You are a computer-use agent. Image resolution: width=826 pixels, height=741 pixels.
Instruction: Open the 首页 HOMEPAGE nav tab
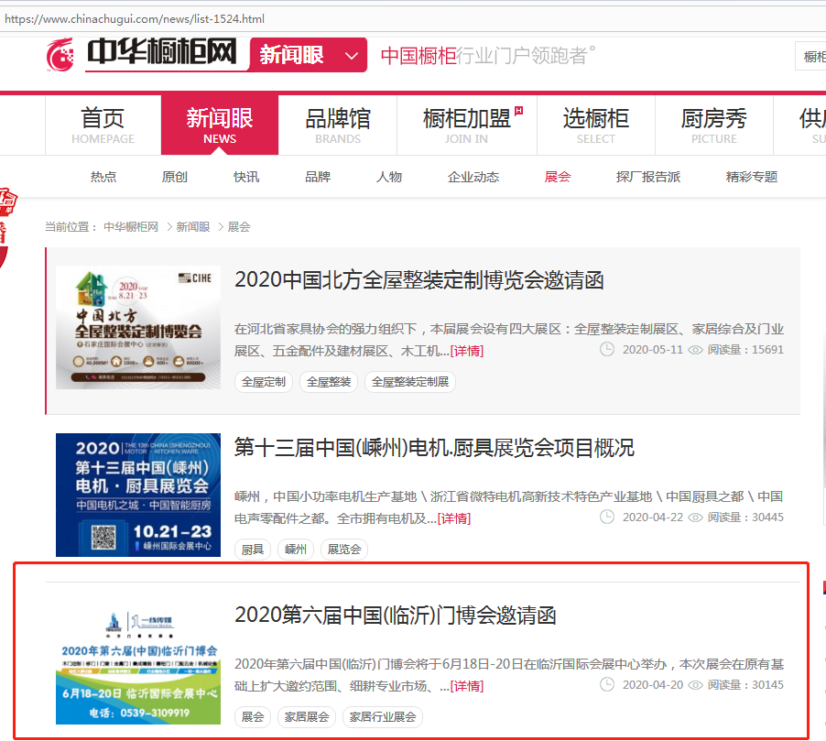point(103,125)
